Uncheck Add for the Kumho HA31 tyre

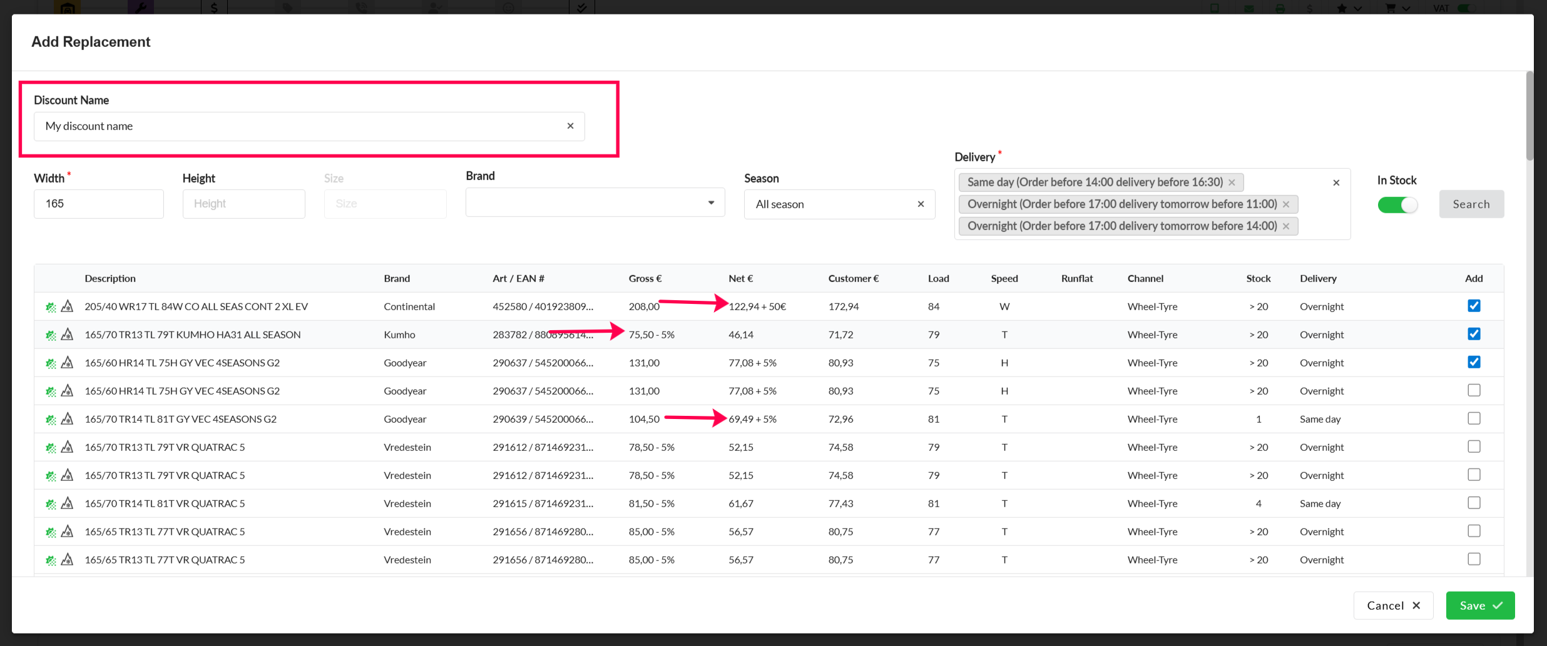[x=1474, y=334]
